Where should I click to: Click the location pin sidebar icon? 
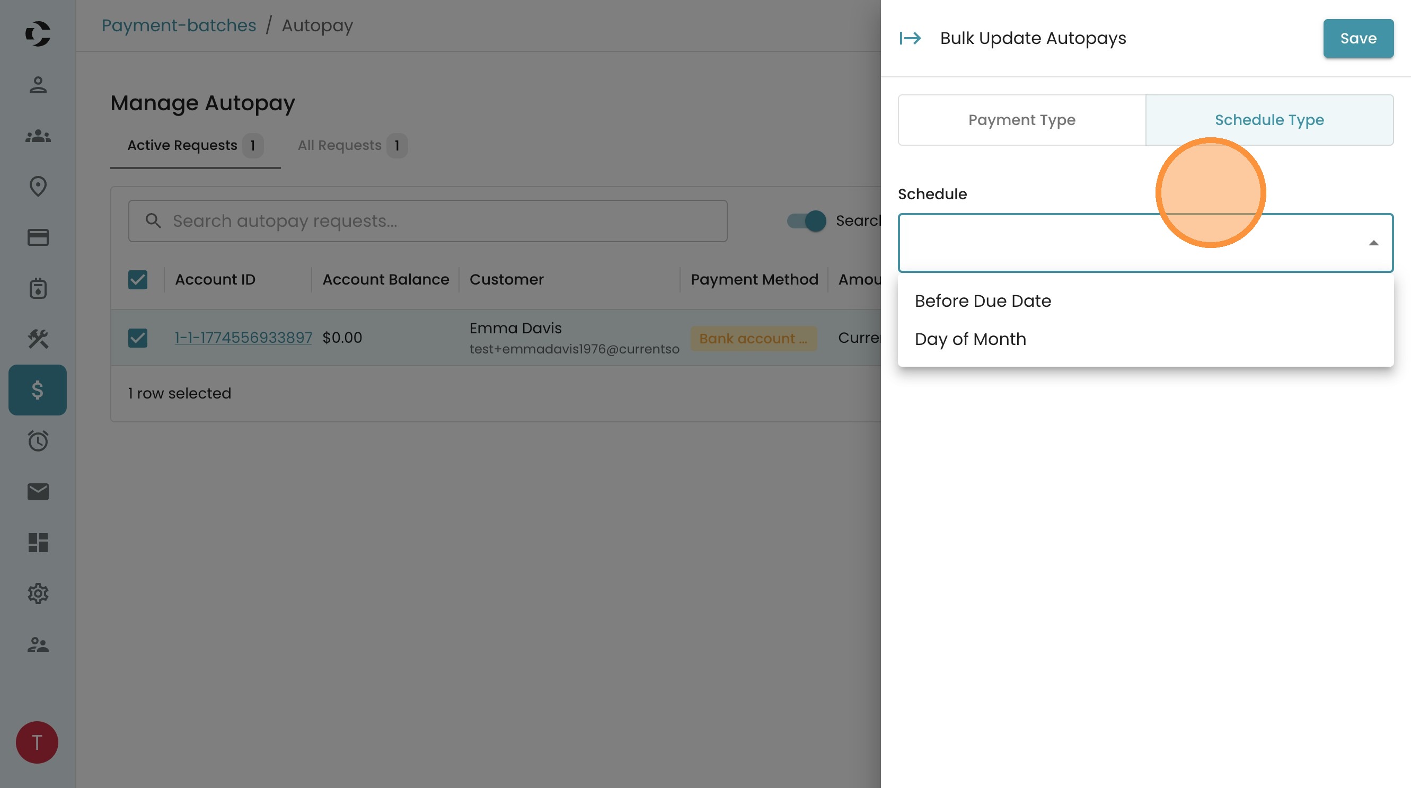tap(38, 186)
